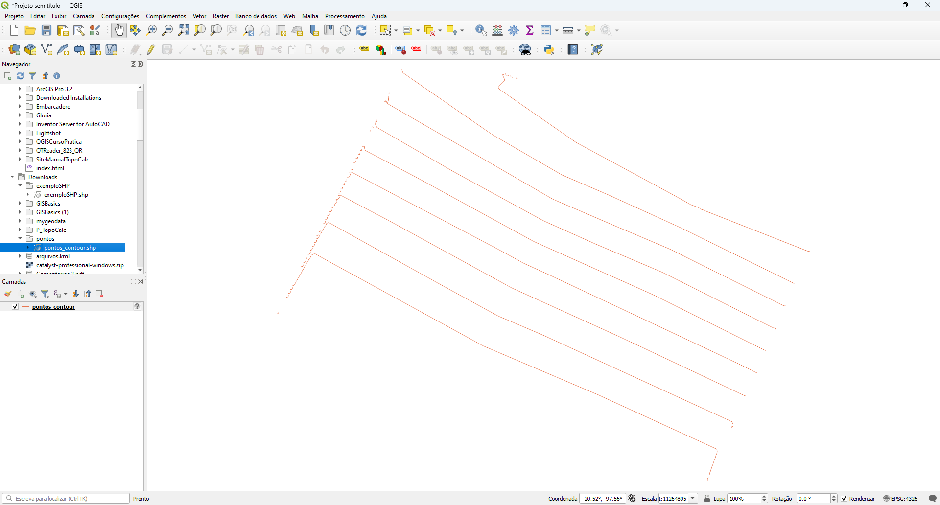
Task: Click the Navegador panel scroll down arrow
Action: click(x=140, y=270)
